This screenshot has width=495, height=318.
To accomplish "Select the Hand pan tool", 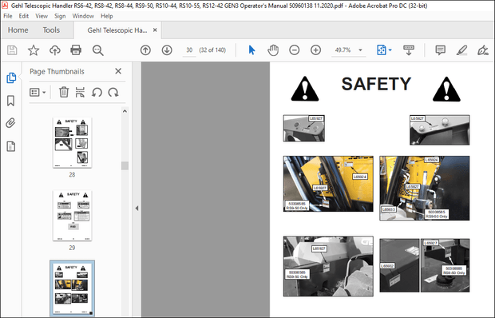I will [273, 50].
